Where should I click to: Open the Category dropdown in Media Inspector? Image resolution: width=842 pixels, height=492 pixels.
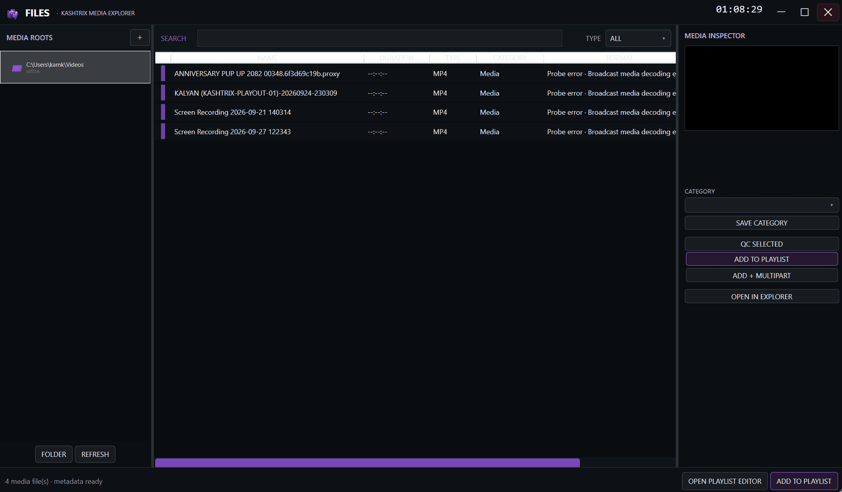(x=761, y=205)
